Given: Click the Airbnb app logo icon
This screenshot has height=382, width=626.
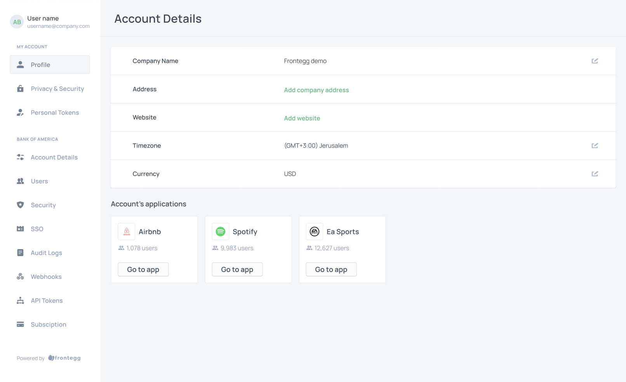Looking at the screenshot, I should click(x=127, y=232).
